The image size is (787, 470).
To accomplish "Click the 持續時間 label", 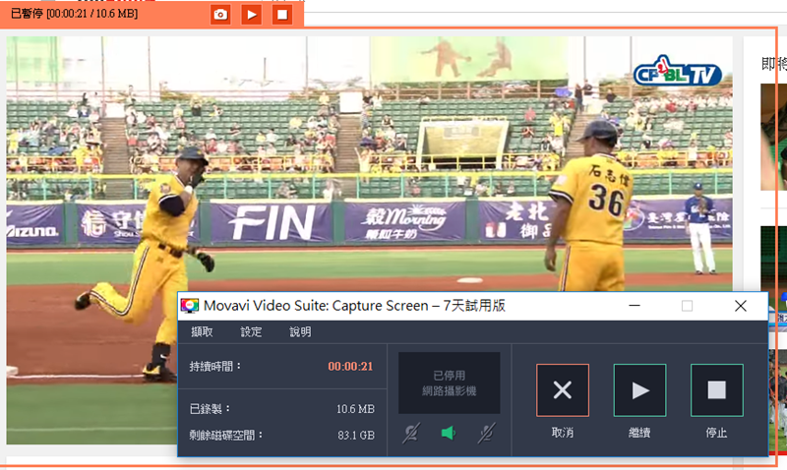I will (x=215, y=366).
